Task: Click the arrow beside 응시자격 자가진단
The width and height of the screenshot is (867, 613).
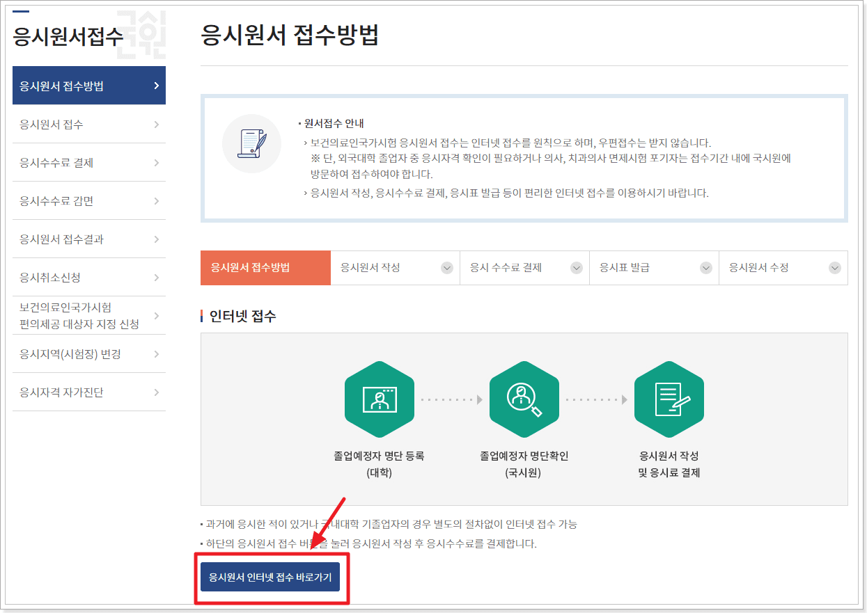Action: click(x=159, y=392)
